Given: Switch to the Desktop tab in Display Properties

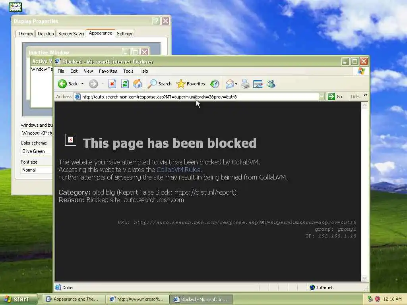Looking at the screenshot, I should pyautogui.click(x=46, y=34).
